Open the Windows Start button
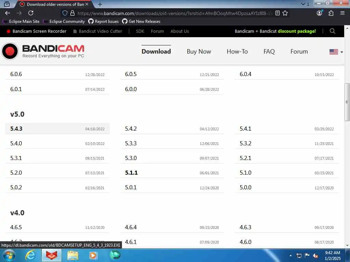This screenshot has width=350, height=262. point(9,255)
